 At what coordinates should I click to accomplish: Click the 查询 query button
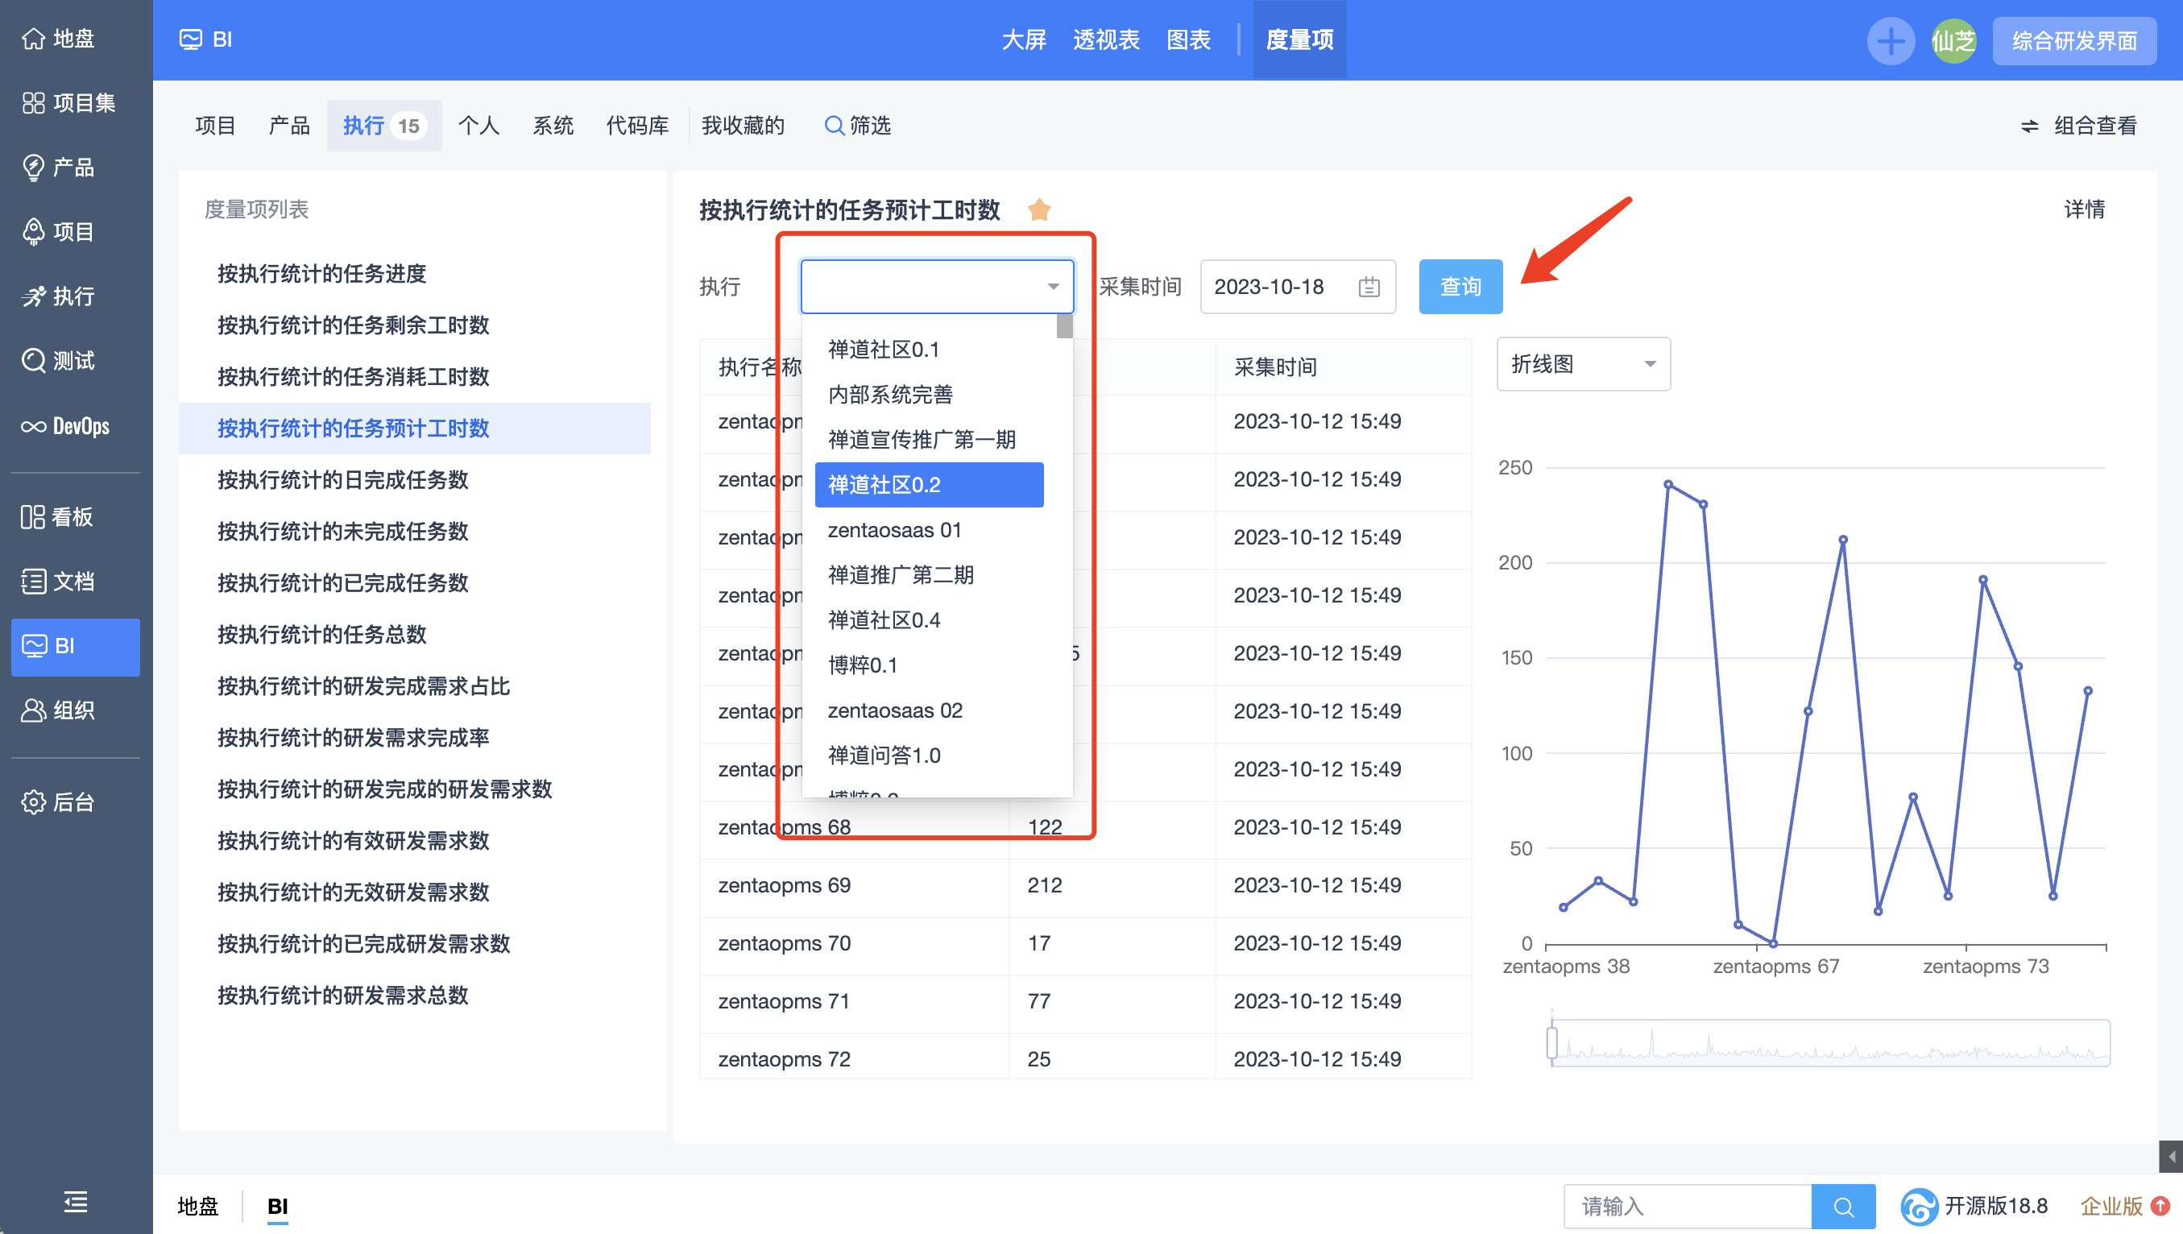pos(1460,287)
